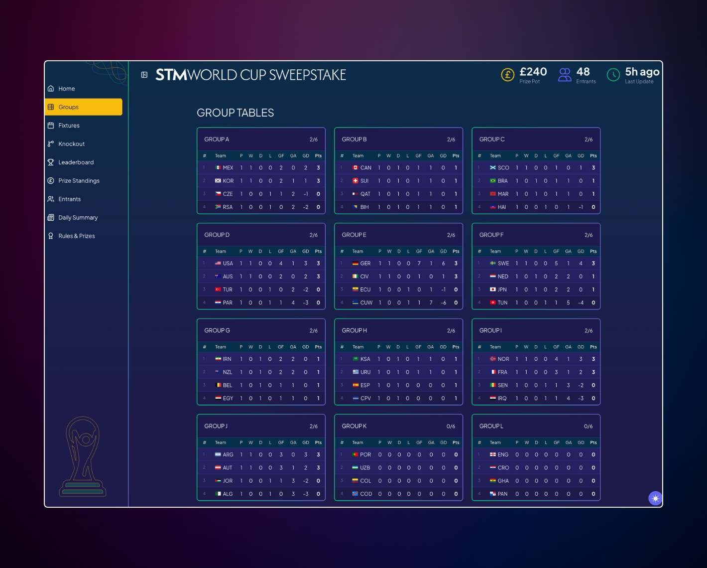Click the GROUP TABLES heading
The width and height of the screenshot is (707, 568).
pos(236,113)
